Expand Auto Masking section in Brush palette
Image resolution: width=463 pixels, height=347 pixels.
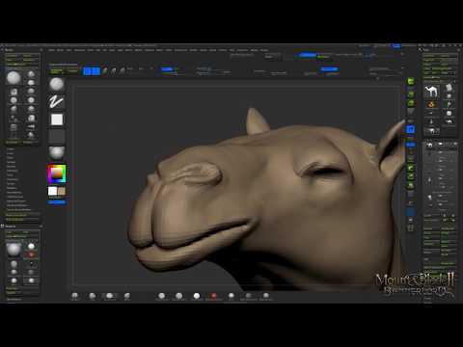pos(14,193)
